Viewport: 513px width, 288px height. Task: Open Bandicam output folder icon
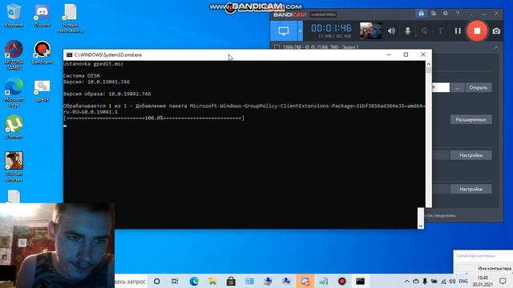pyautogui.click(x=433, y=14)
